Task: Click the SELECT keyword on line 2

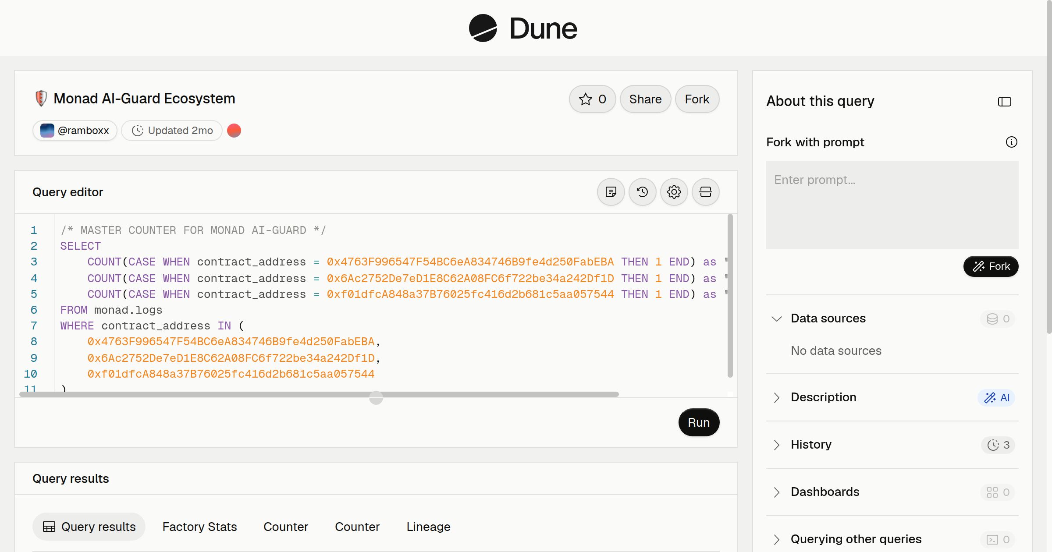Action: pos(81,246)
